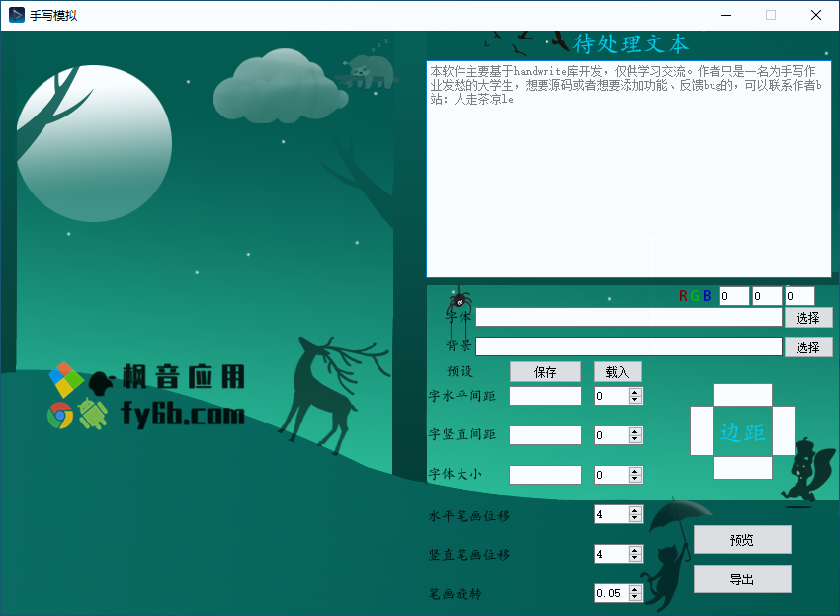Load a preset with 载入
Screen dimensions: 840x616
(618, 372)
